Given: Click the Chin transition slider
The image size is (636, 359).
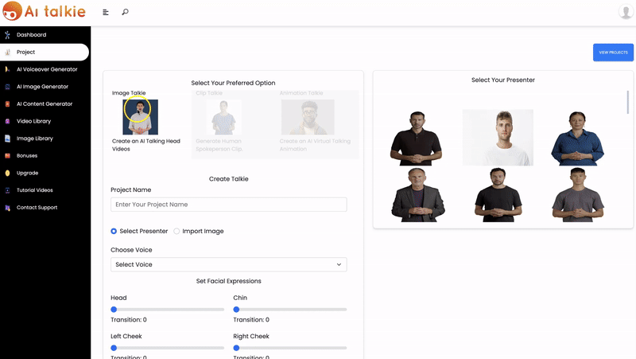Looking at the screenshot, I should pos(290,310).
